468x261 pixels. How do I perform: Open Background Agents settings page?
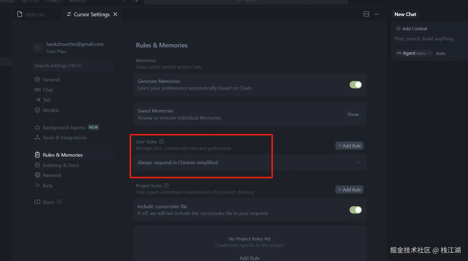[64, 127]
